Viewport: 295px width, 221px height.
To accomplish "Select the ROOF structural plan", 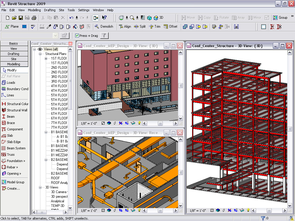I will [55, 178].
